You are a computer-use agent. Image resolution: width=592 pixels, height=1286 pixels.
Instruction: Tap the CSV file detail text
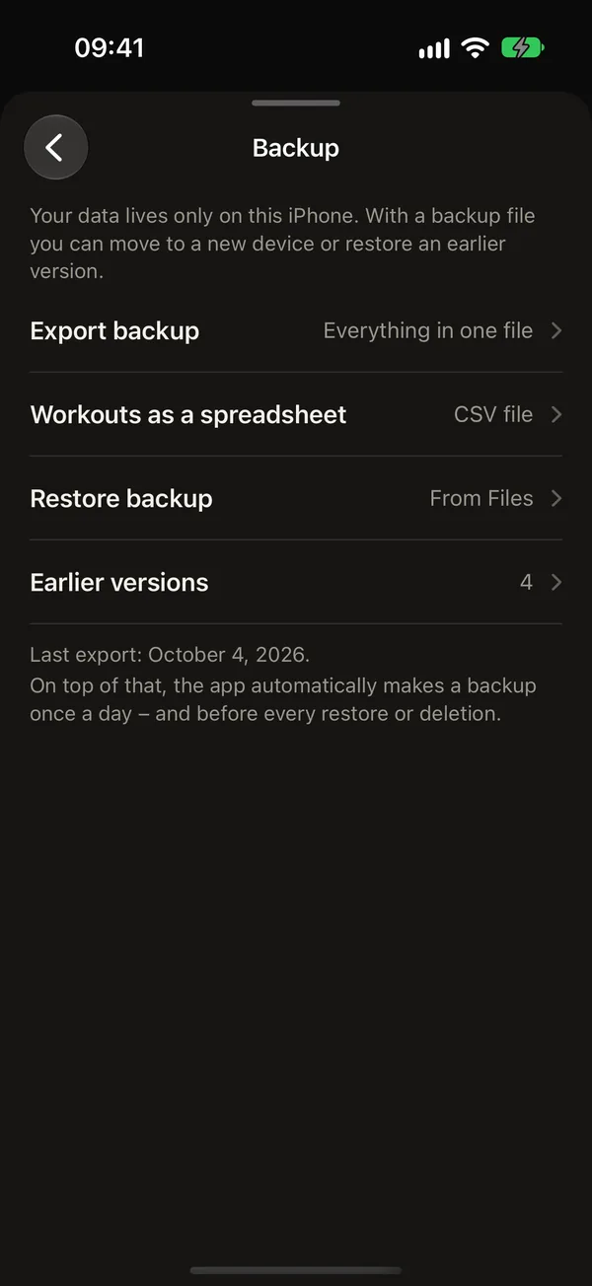pos(493,414)
